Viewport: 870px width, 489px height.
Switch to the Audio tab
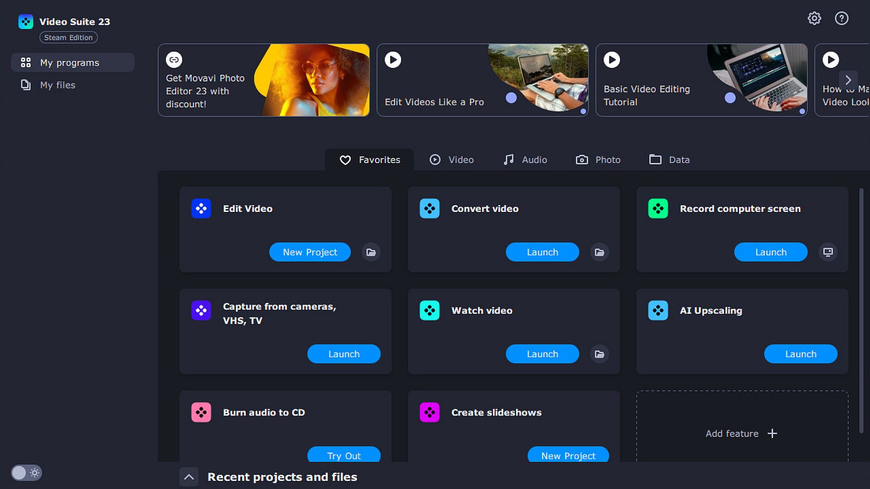[x=525, y=160]
